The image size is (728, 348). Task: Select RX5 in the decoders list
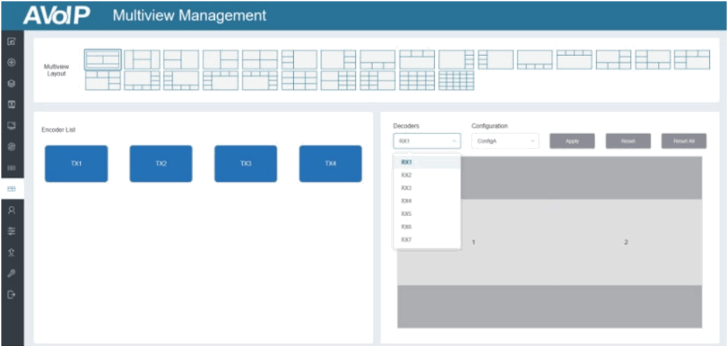point(426,214)
